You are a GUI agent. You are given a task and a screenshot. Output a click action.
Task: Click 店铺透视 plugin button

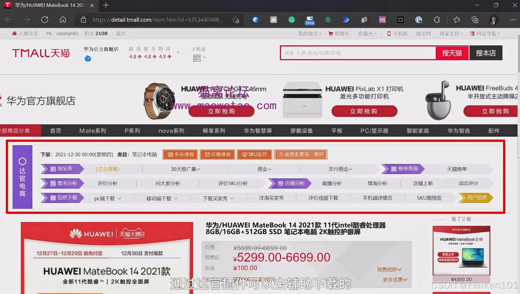pos(217,154)
